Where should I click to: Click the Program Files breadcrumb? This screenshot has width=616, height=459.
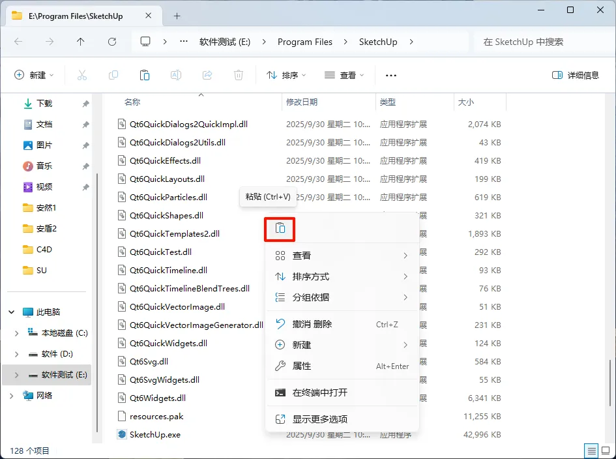coord(305,42)
